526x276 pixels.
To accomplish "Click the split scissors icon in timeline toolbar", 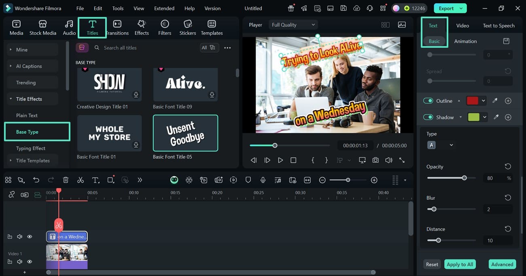I will (81, 180).
